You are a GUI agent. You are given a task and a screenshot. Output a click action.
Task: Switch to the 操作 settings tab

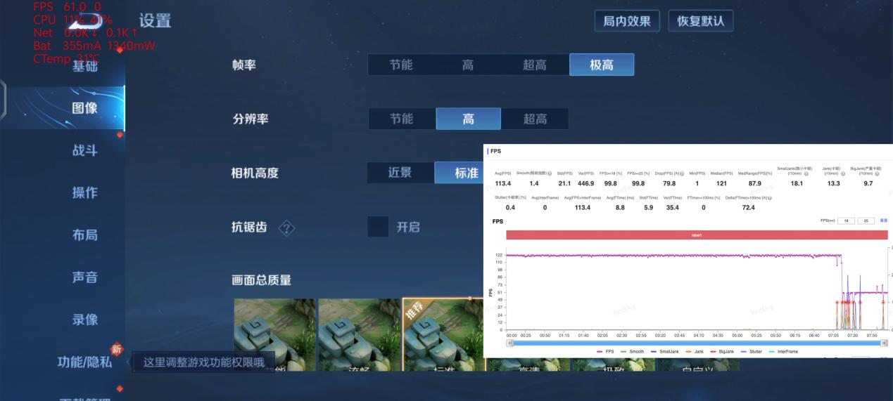pyautogui.click(x=84, y=192)
